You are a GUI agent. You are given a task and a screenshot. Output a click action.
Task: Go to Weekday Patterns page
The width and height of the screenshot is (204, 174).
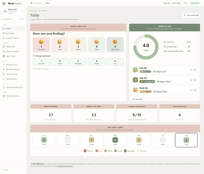(x=13, y=69)
